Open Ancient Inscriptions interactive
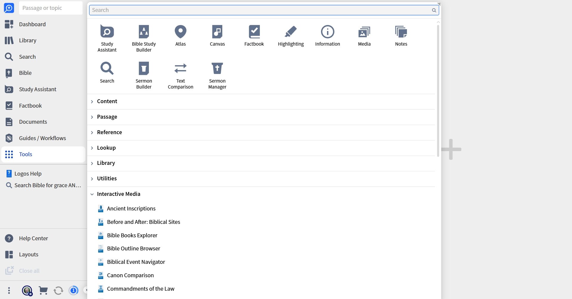The image size is (572, 299). coord(131,208)
